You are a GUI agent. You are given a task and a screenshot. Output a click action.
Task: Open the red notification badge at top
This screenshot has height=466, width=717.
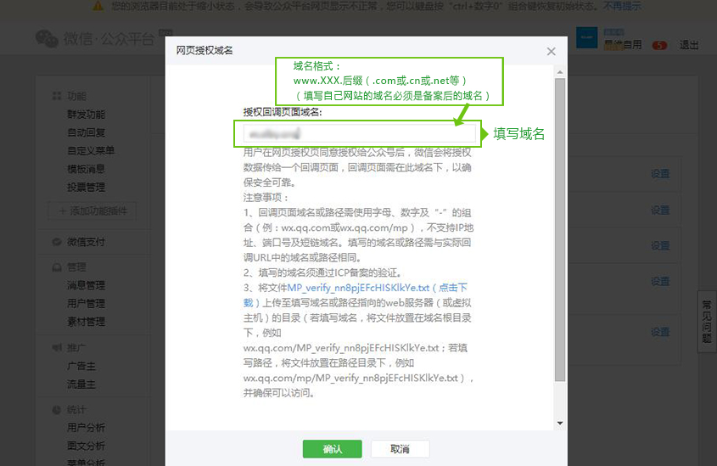pos(658,45)
